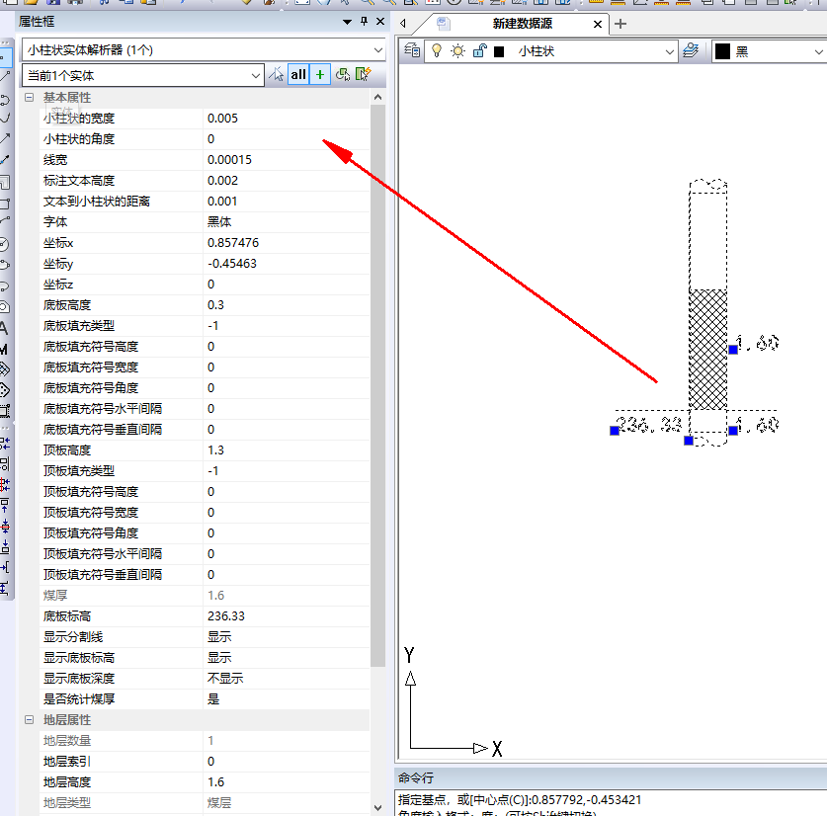
Task: Edit the 地层索引 value field
Action: pos(287,761)
